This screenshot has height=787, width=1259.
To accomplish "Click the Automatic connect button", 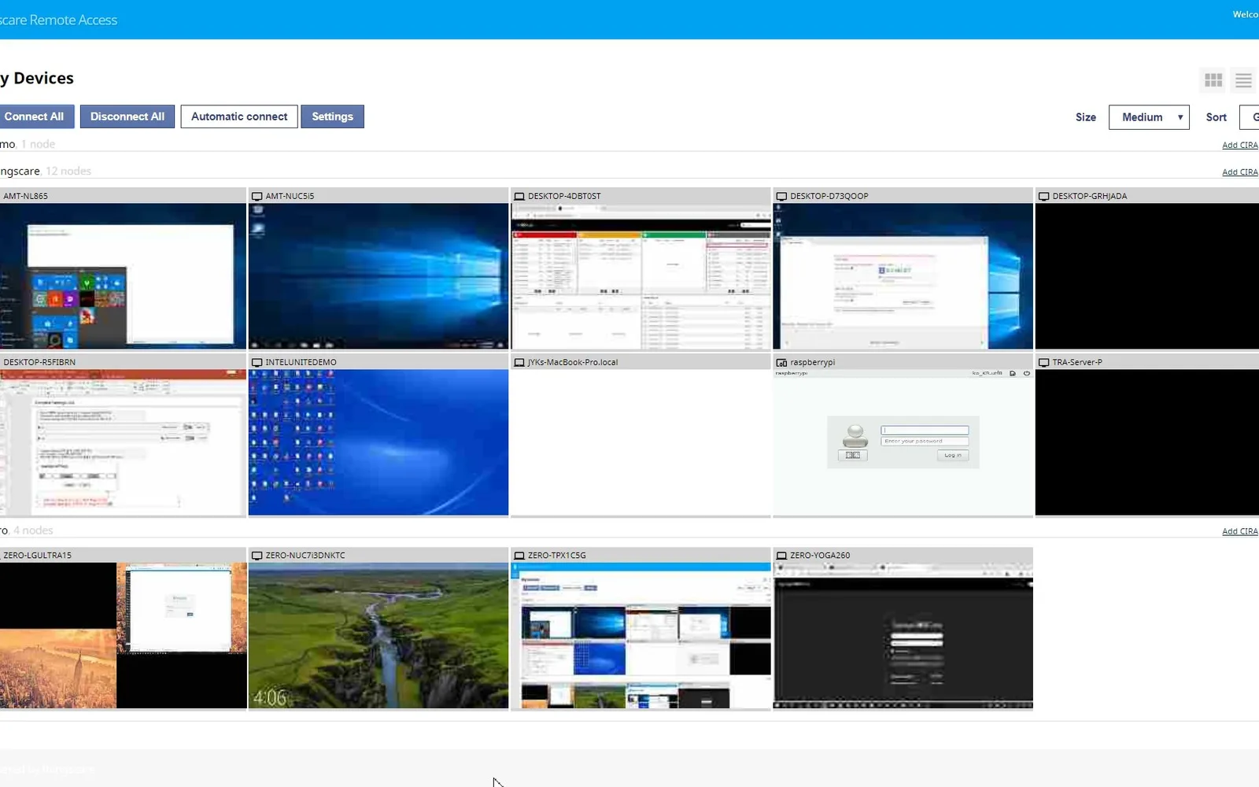I will 239,116.
